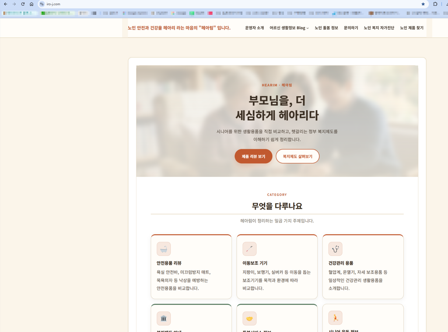Open the bathtub icon on 안전용품 리뷰 card

[164, 249]
